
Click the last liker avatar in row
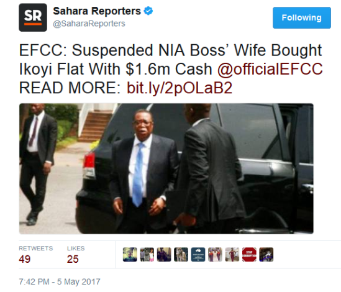click(266, 254)
